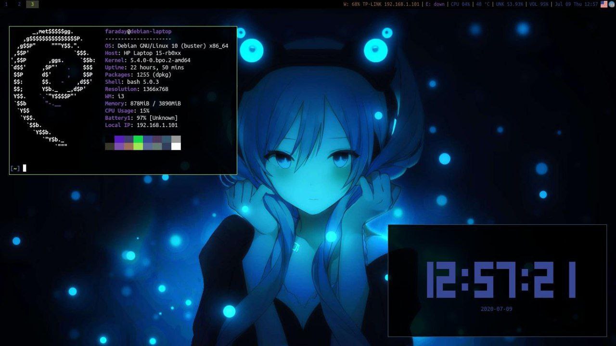This screenshot has width=616, height=346.
Task: Click the bright green swatch in neofetch palette
Action: coord(138,139)
